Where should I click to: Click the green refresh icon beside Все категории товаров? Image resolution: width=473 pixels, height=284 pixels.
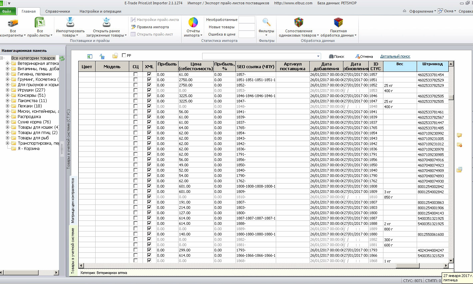pyautogui.click(x=62, y=58)
